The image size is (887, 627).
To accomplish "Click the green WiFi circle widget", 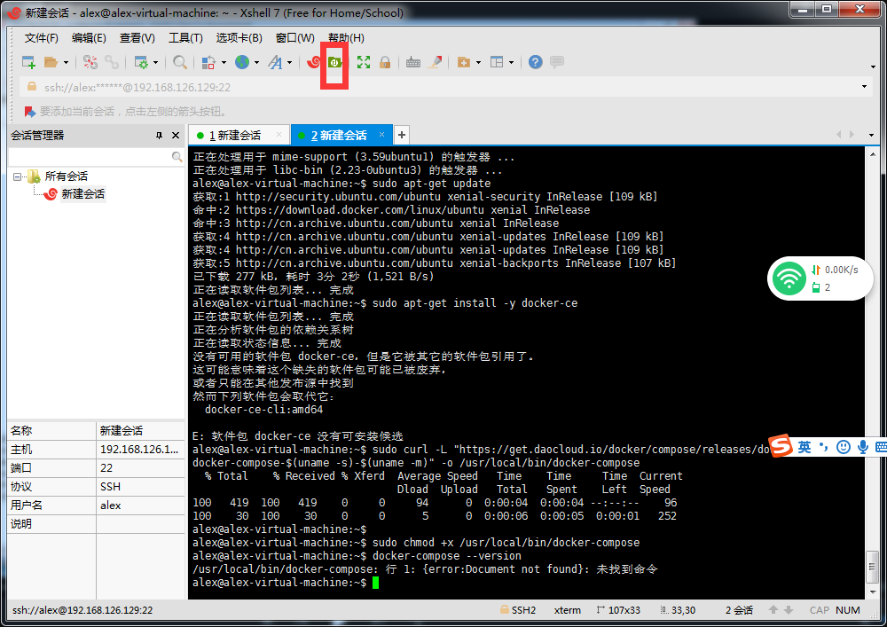I will 789,278.
